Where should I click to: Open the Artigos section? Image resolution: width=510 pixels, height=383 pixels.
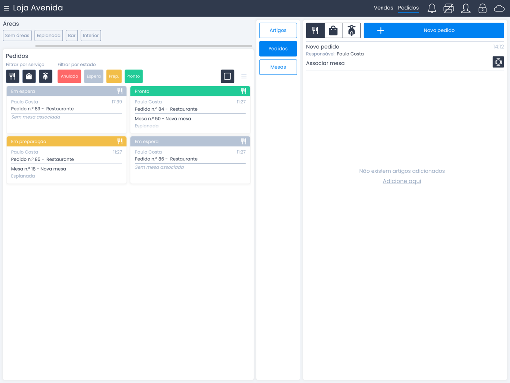(x=278, y=30)
